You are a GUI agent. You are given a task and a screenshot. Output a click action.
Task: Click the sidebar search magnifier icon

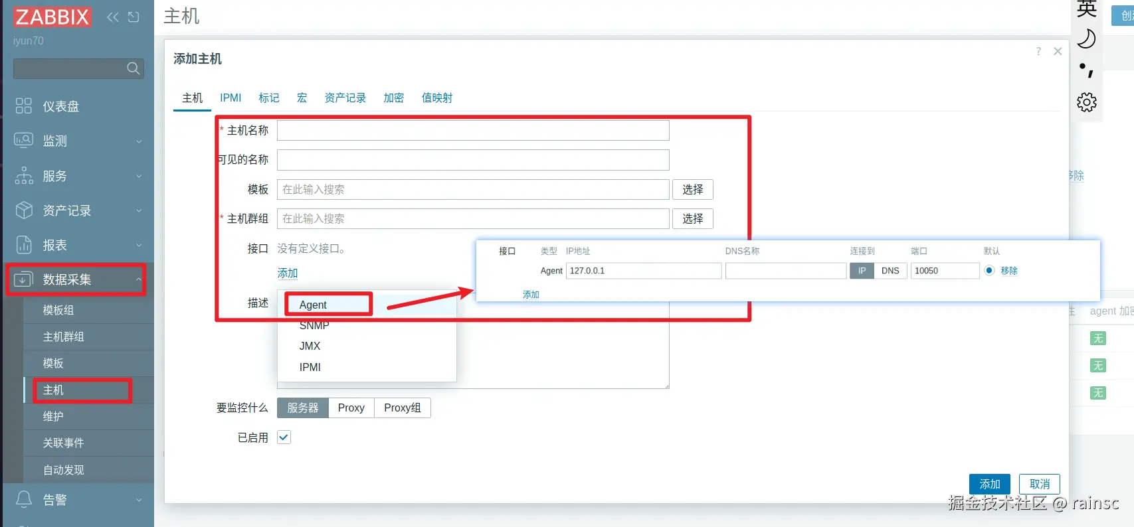click(133, 68)
